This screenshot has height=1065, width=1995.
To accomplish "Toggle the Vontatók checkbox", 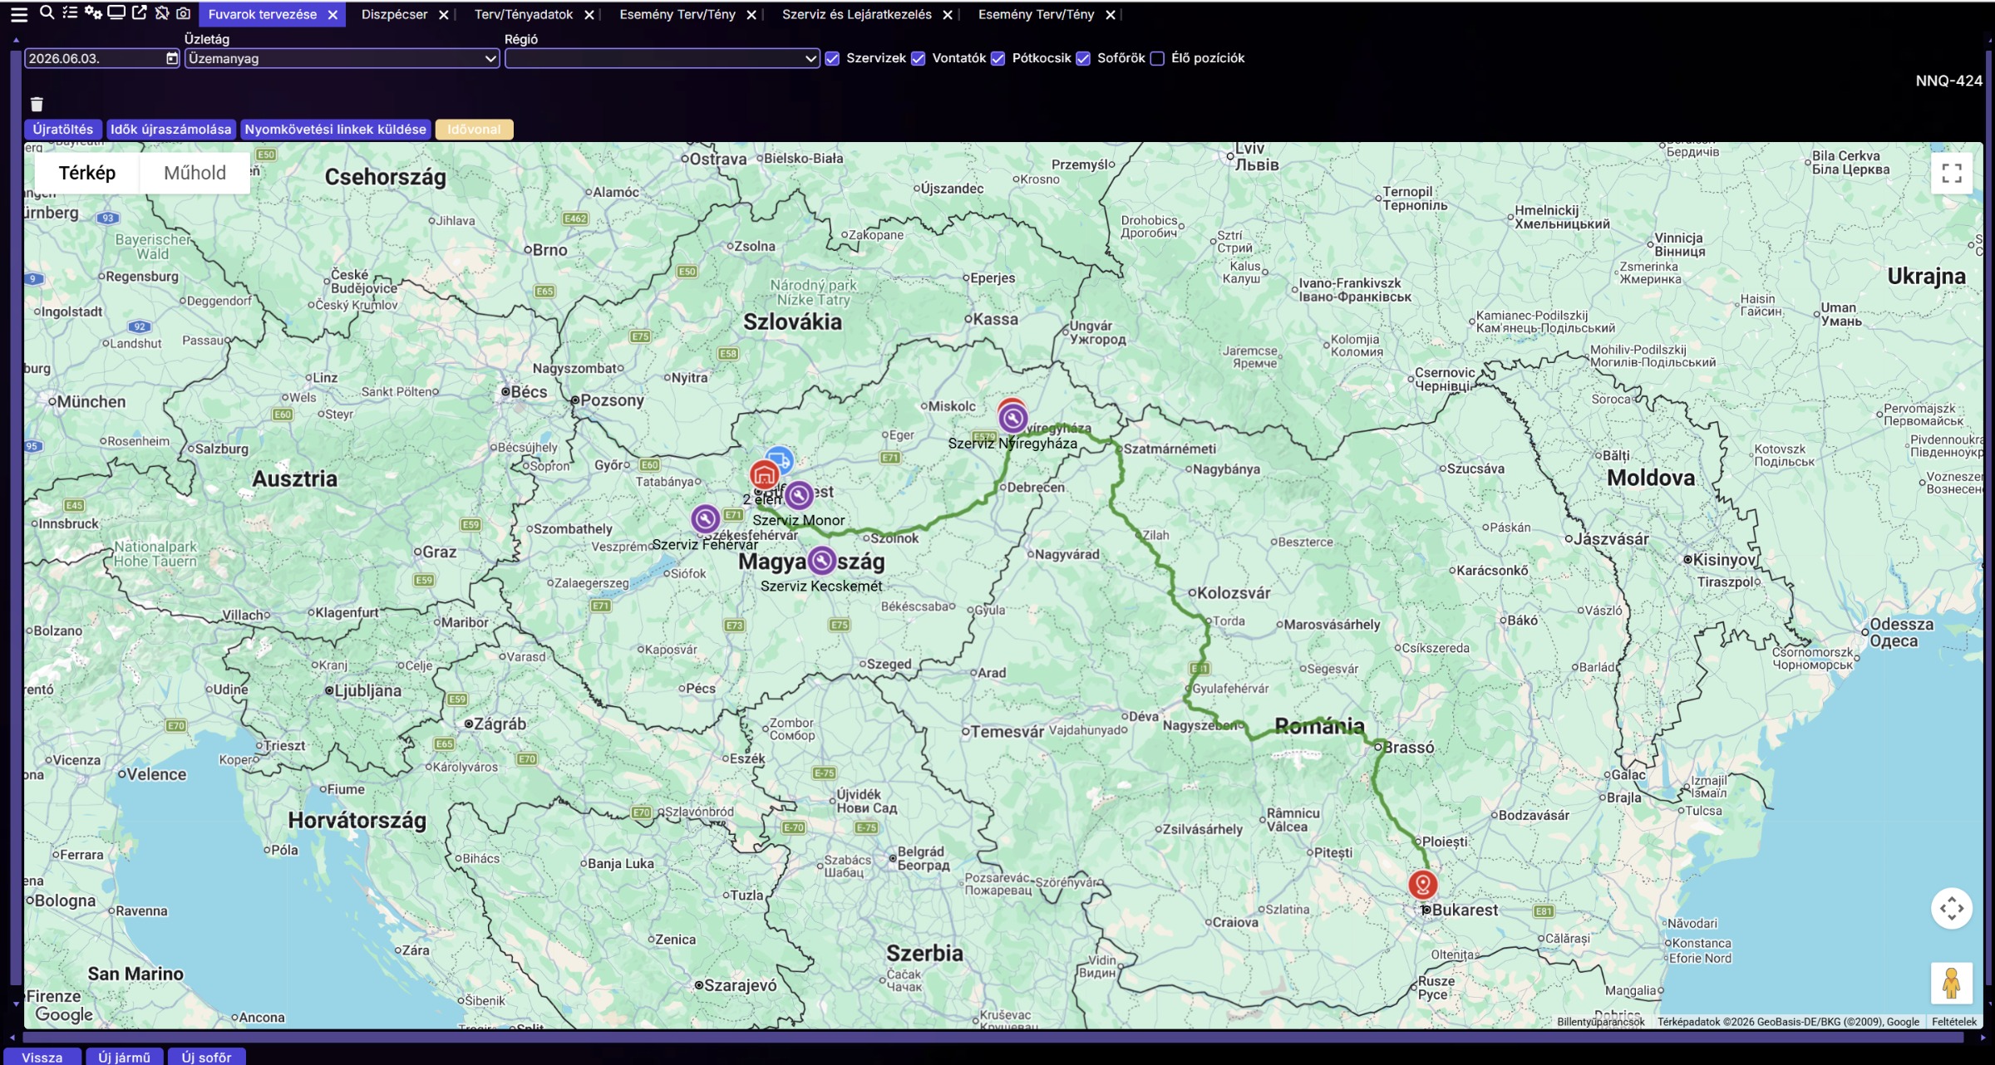I will coord(919,58).
